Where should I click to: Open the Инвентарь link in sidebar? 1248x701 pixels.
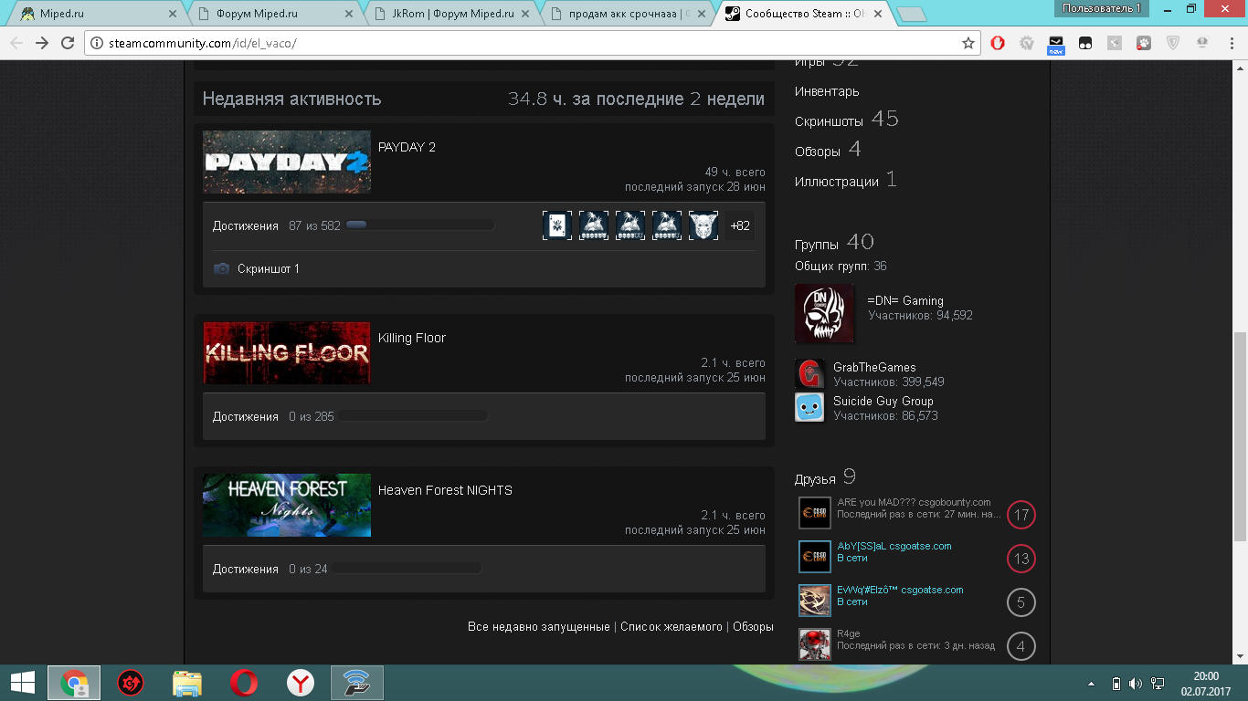point(827,92)
